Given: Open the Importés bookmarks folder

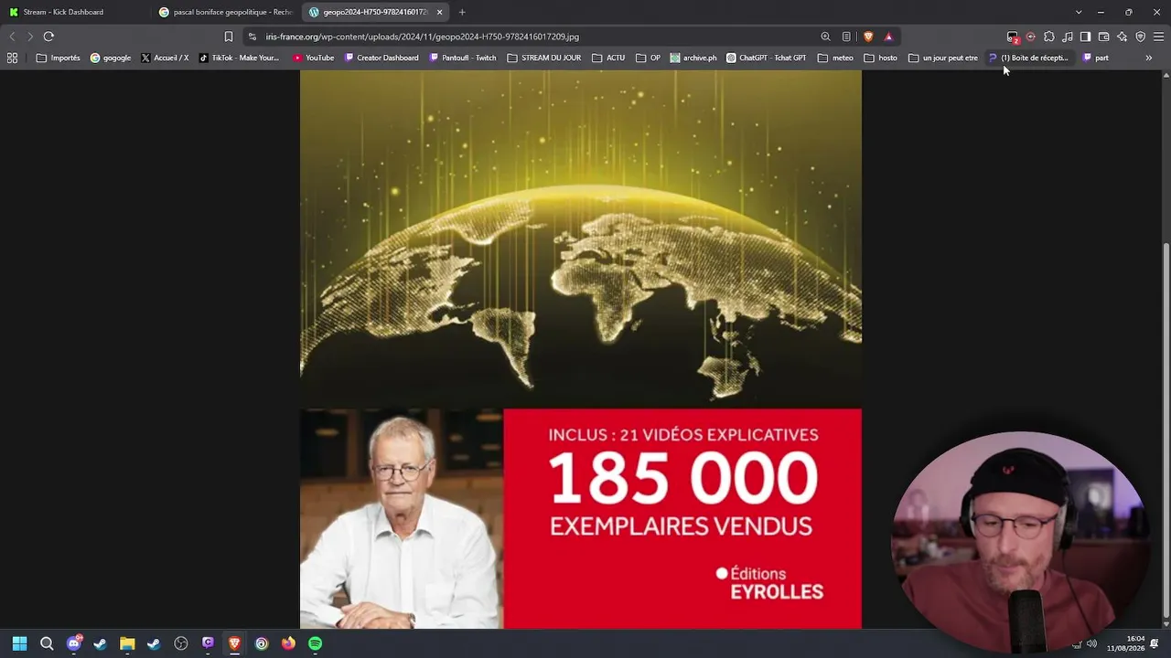Looking at the screenshot, I should (x=59, y=58).
